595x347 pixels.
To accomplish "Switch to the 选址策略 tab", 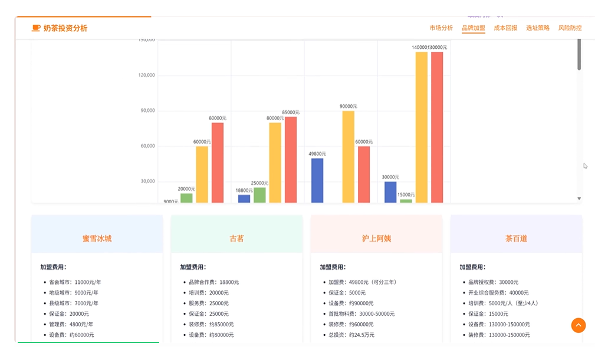I will pos(538,28).
